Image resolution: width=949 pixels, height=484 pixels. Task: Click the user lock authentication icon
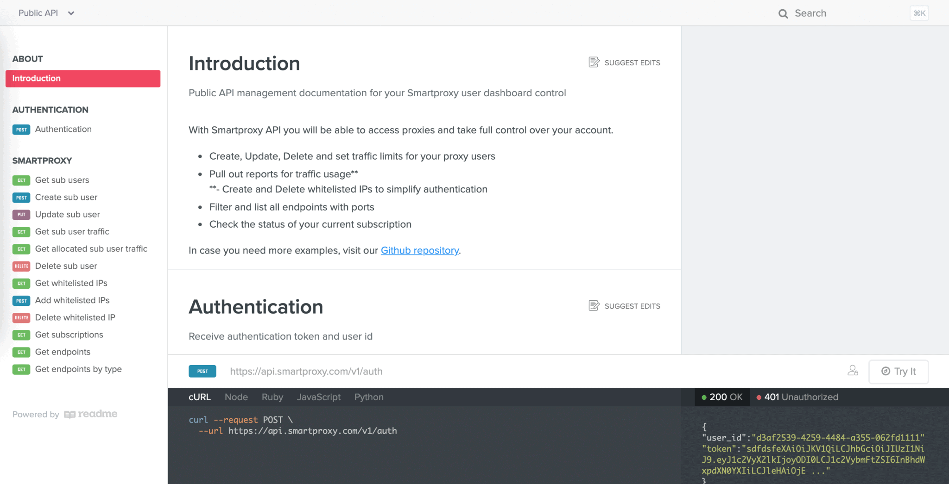pyautogui.click(x=853, y=371)
